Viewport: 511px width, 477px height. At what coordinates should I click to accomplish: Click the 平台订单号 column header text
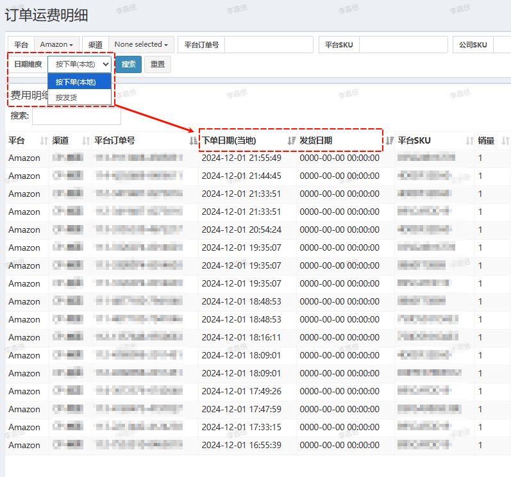pyautogui.click(x=114, y=141)
